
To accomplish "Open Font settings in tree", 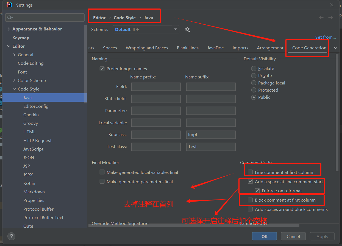I will (x=23, y=72).
